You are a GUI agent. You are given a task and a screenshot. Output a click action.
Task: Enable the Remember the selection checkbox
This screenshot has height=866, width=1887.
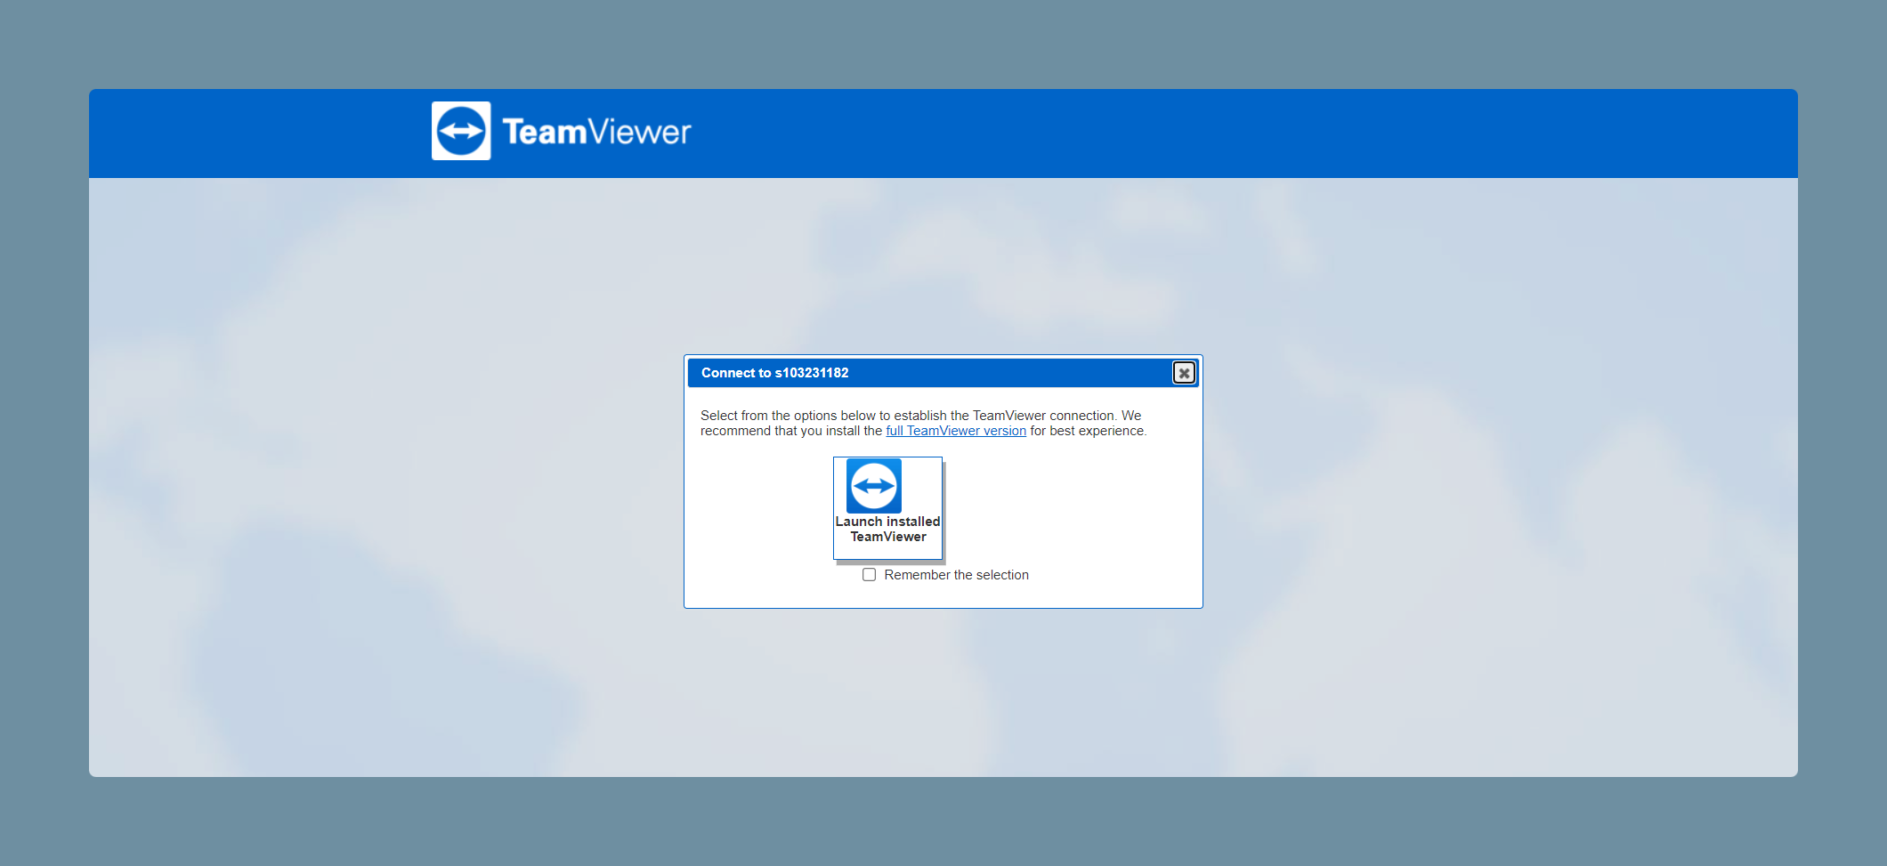coord(870,575)
